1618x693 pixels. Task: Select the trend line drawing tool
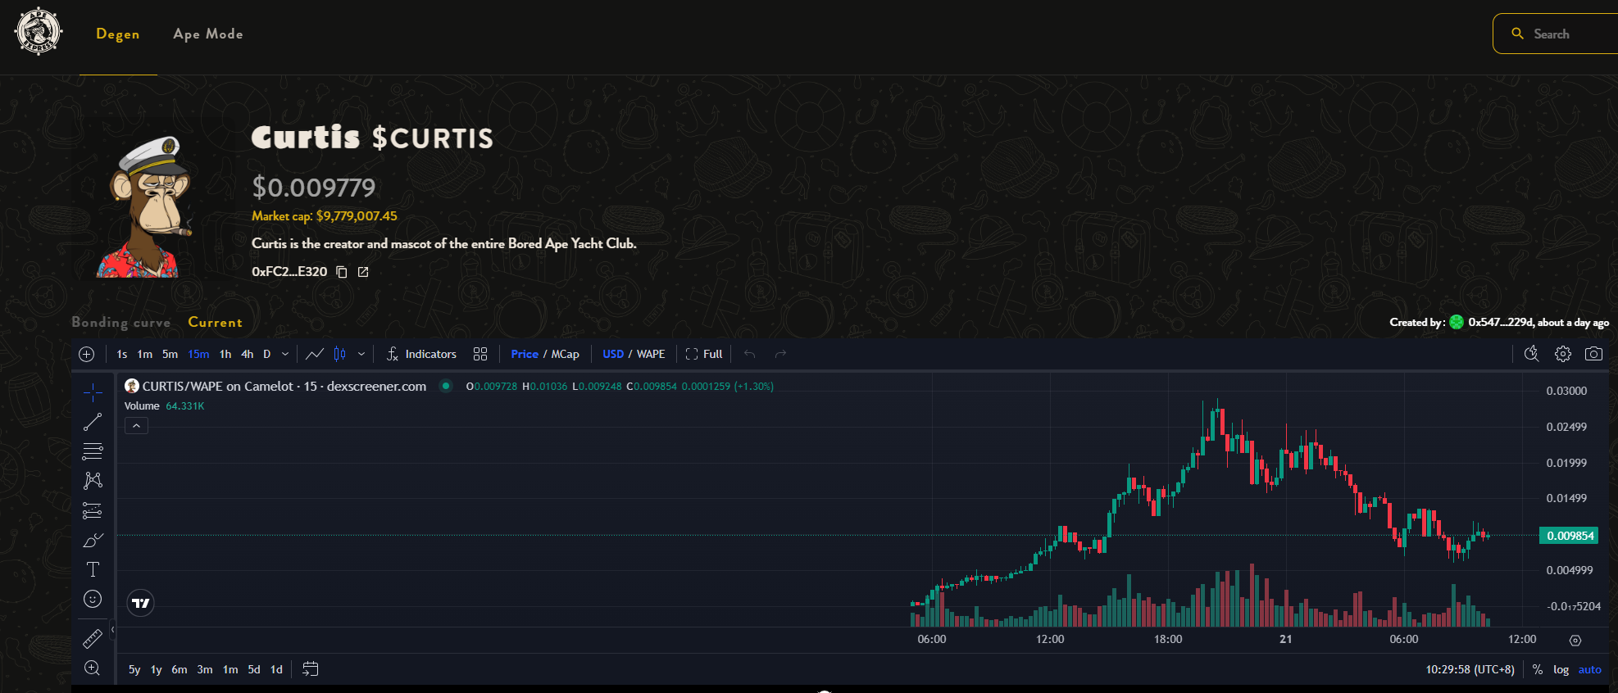coord(93,422)
